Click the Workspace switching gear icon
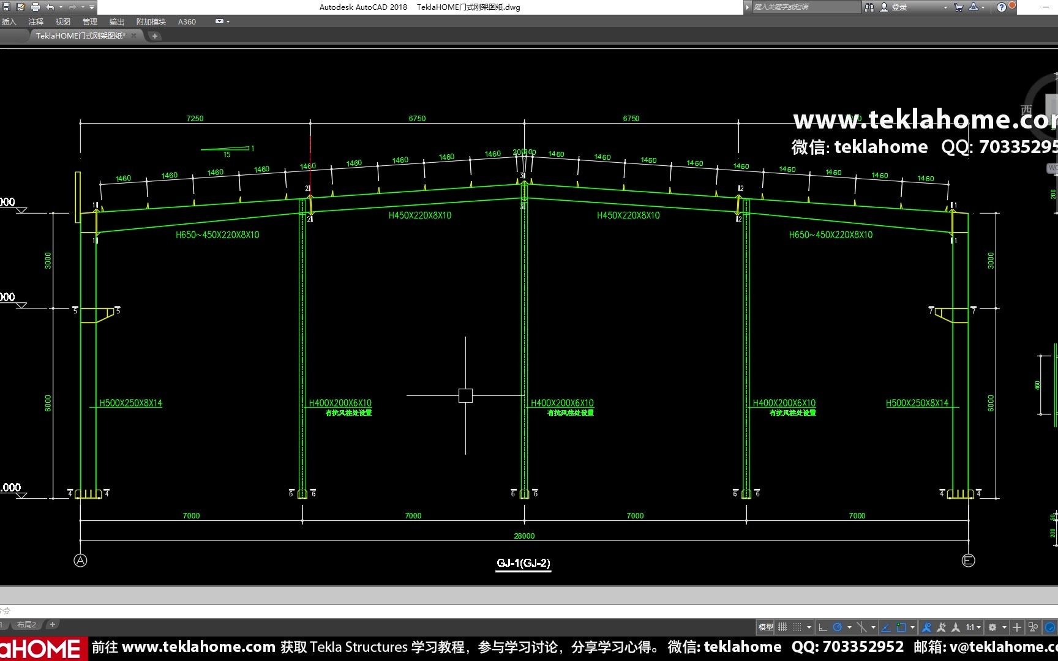Image resolution: width=1058 pixels, height=661 pixels. pos(992,627)
